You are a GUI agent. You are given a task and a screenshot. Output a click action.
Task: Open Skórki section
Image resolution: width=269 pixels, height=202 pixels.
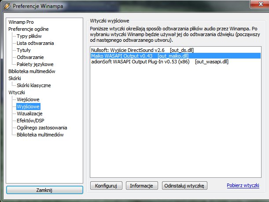15,78
